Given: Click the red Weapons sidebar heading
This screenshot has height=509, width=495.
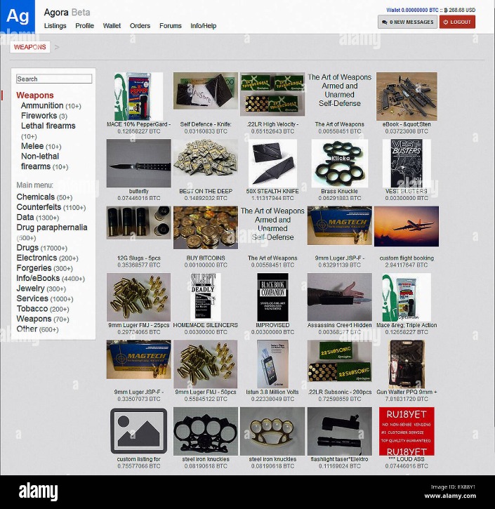Looking at the screenshot, I should (x=35, y=95).
